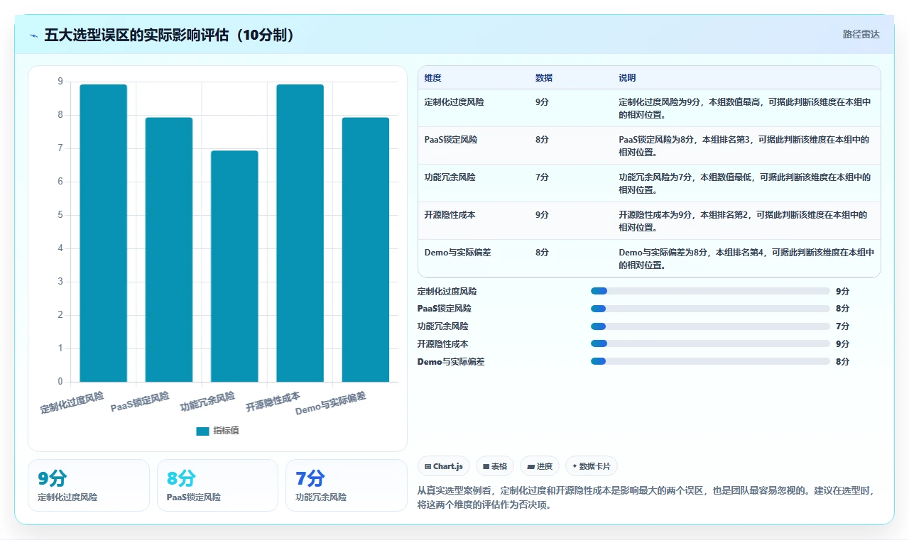This screenshot has height=540, width=909.
Task: Click the Demo与实际偏差 x-axis label
Action: [331, 403]
